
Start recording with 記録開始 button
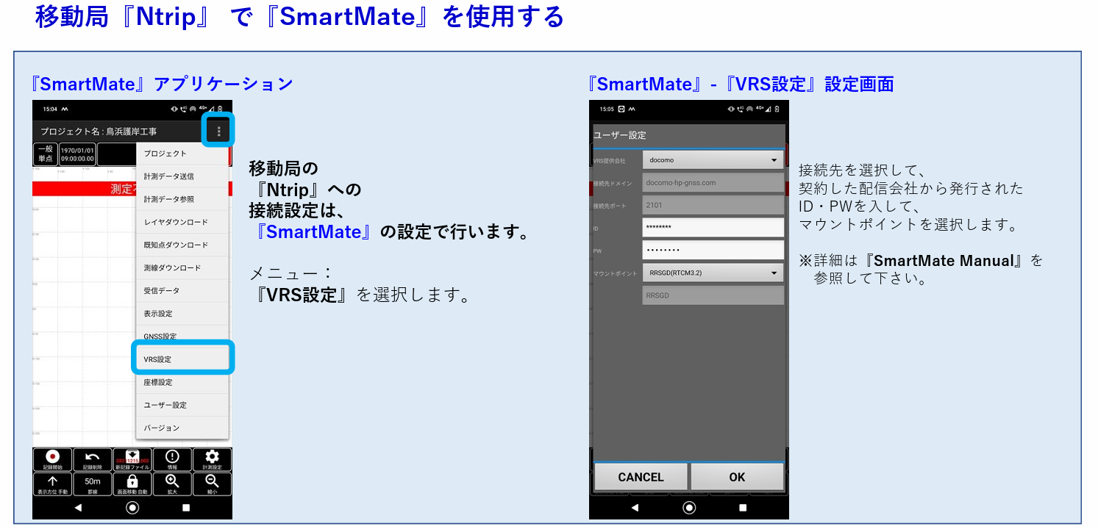point(53,460)
